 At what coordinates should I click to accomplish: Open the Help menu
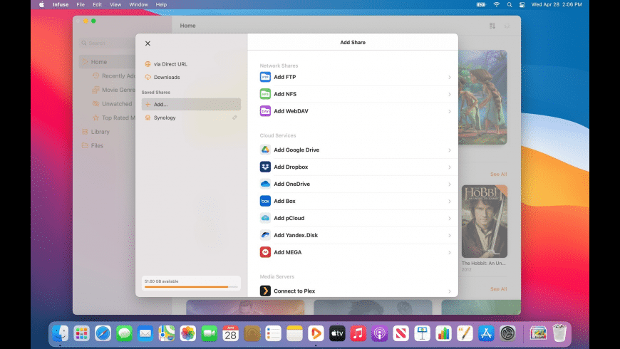coord(161,5)
